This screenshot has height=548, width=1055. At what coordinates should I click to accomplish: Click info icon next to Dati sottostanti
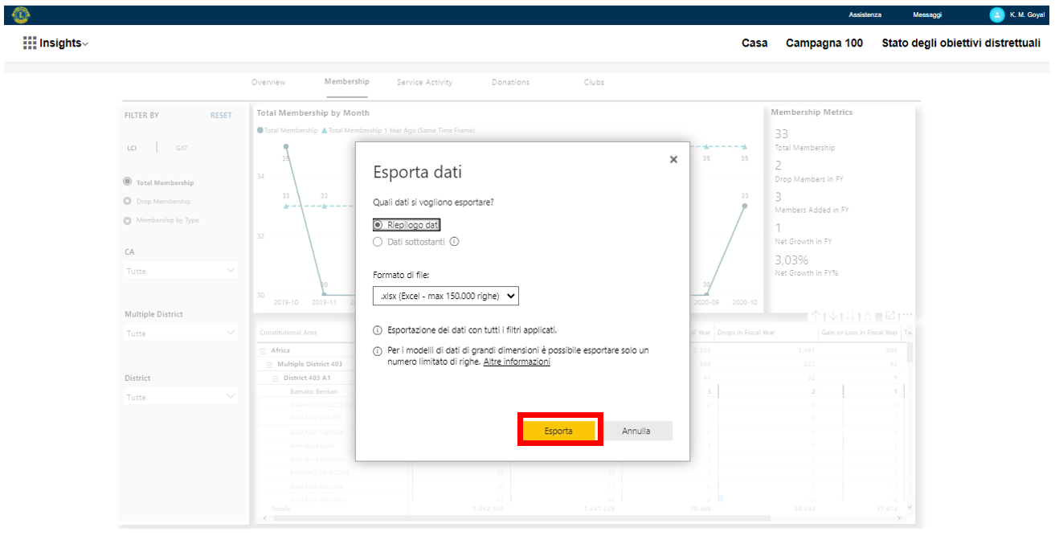(x=454, y=242)
